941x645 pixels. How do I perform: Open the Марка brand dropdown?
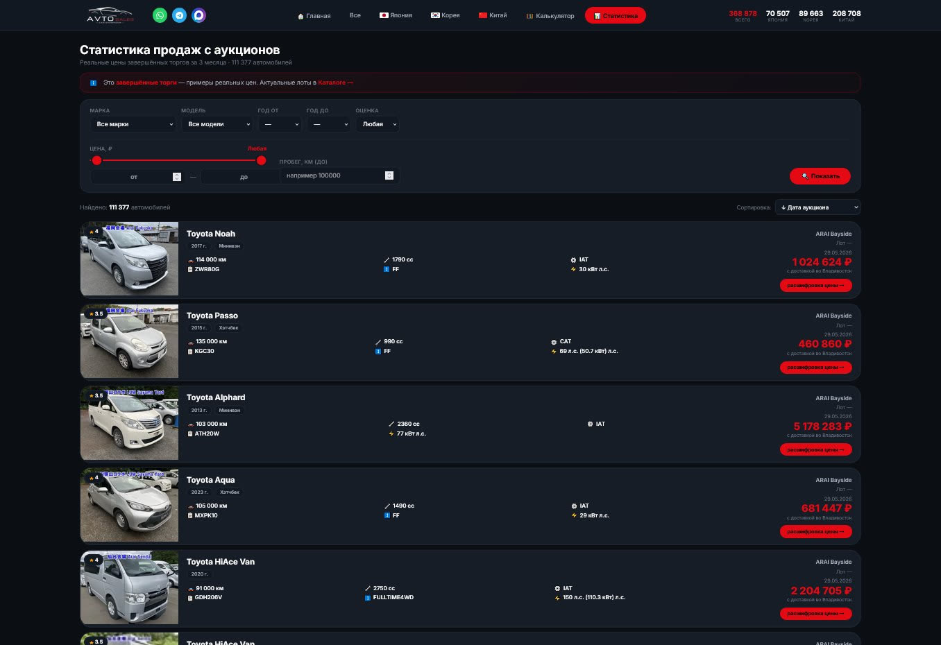click(133, 124)
